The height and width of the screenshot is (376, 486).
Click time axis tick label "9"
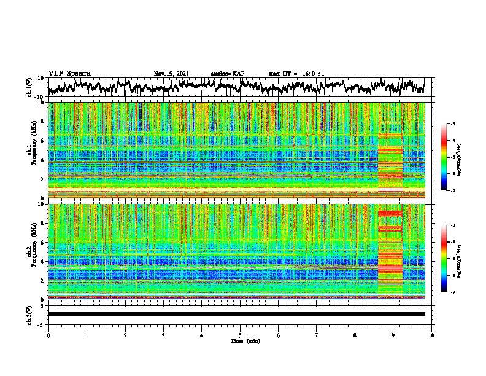(x=393, y=335)
